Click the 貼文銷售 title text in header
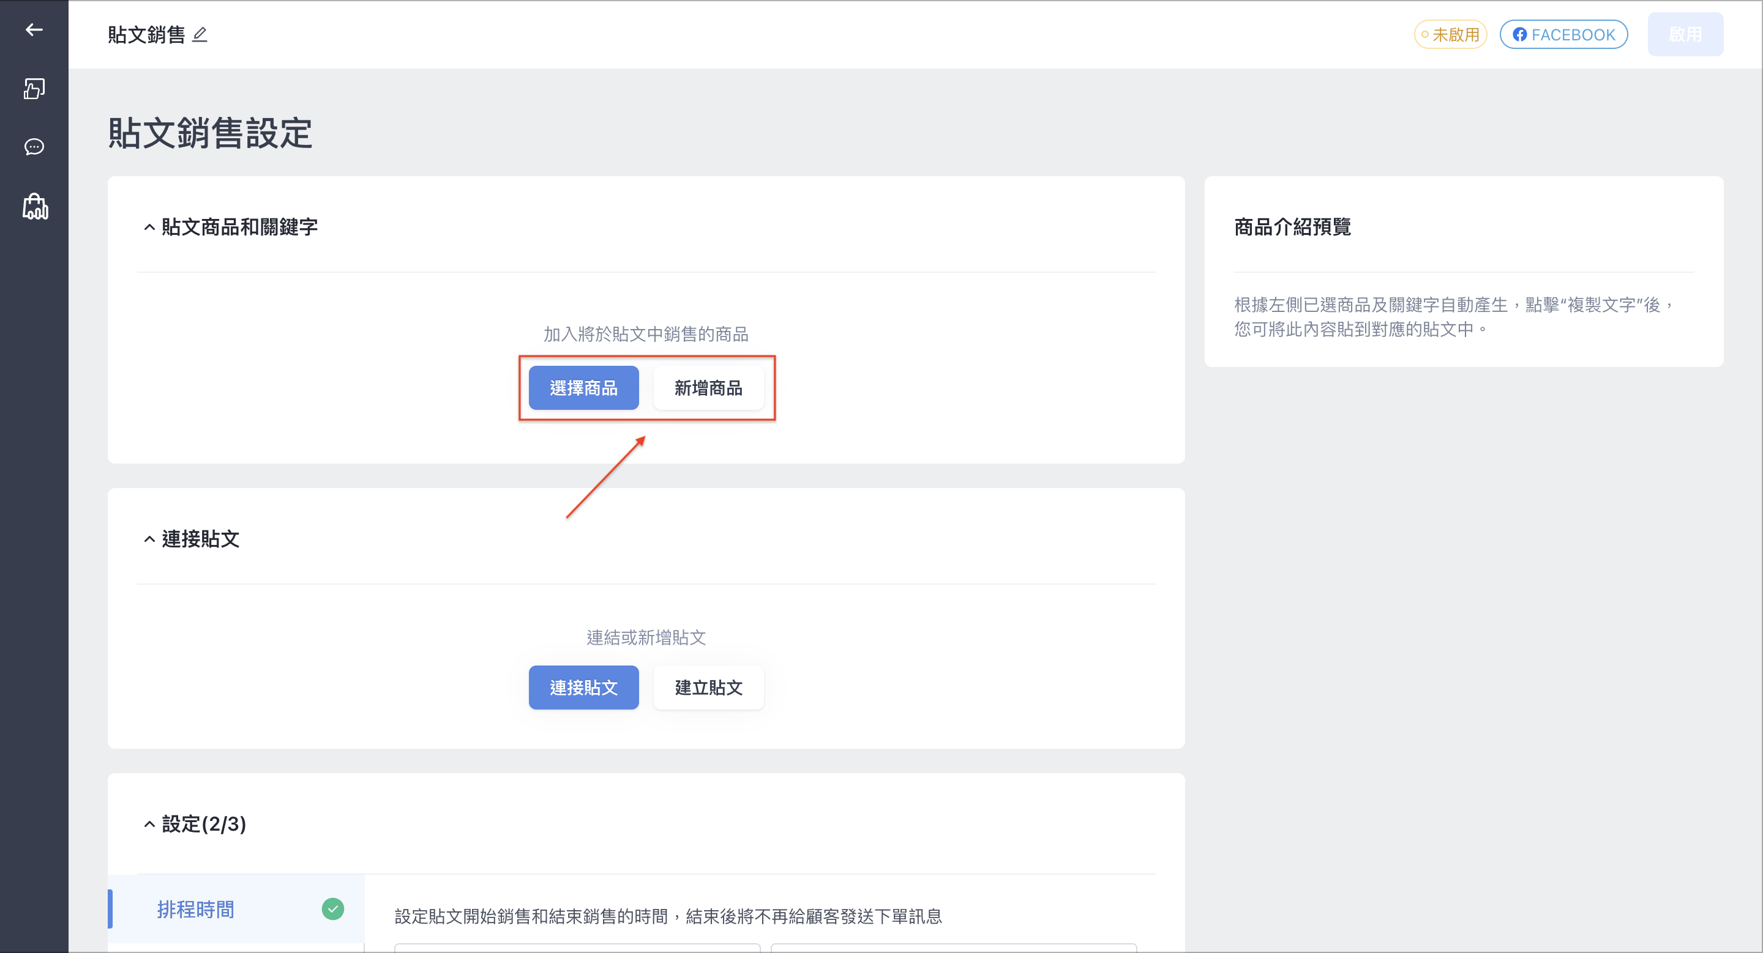Screen dimensions: 1763x953 146,34
